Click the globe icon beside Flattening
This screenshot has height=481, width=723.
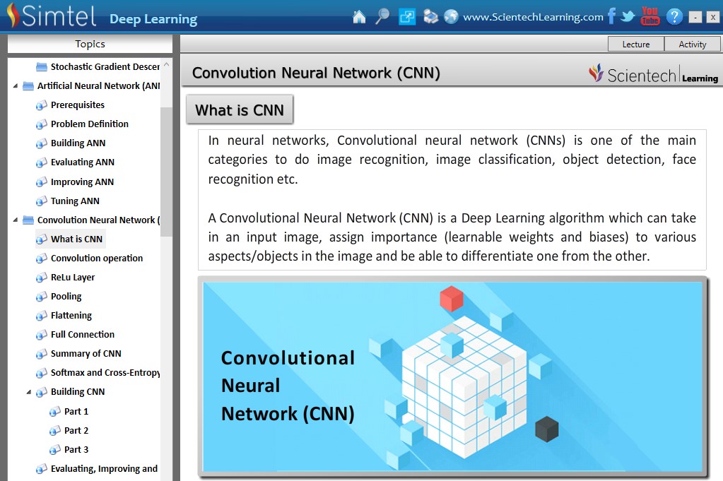pyautogui.click(x=42, y=316)
